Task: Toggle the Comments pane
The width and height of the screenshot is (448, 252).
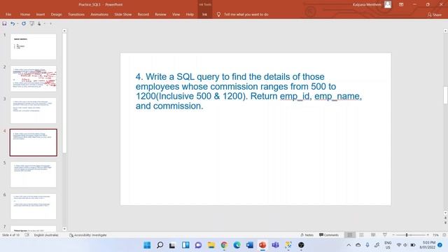Action: [329, 235]
